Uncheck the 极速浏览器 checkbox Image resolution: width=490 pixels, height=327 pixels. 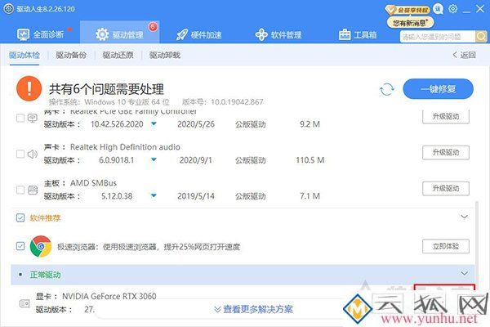point(20,246)
